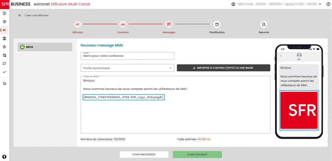Click Importer le contenu (texte) ou une image
Image resolution: width=332 pixels, height=161 pixels.
click(x=223, y=68)
